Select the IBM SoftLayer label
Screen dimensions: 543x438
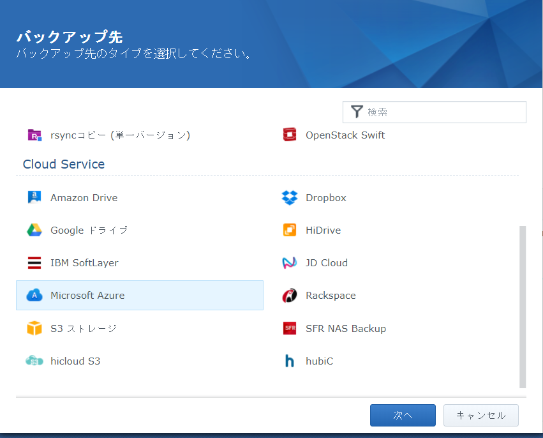pyautogui.click(x=84, y=263)
